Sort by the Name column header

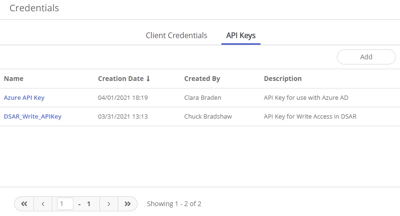[14, 79]
